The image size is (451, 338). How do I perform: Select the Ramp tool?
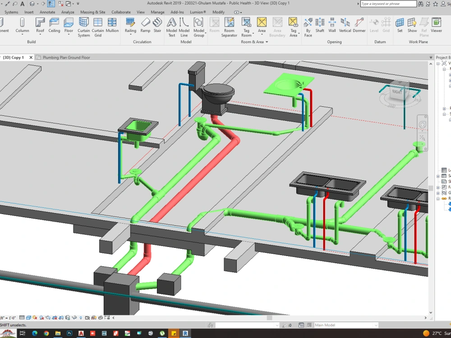145,25
